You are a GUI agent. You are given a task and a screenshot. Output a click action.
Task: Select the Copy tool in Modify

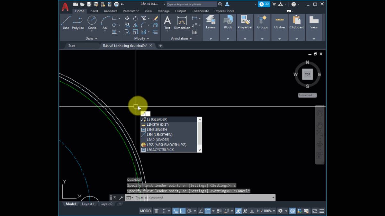[127, 25]
